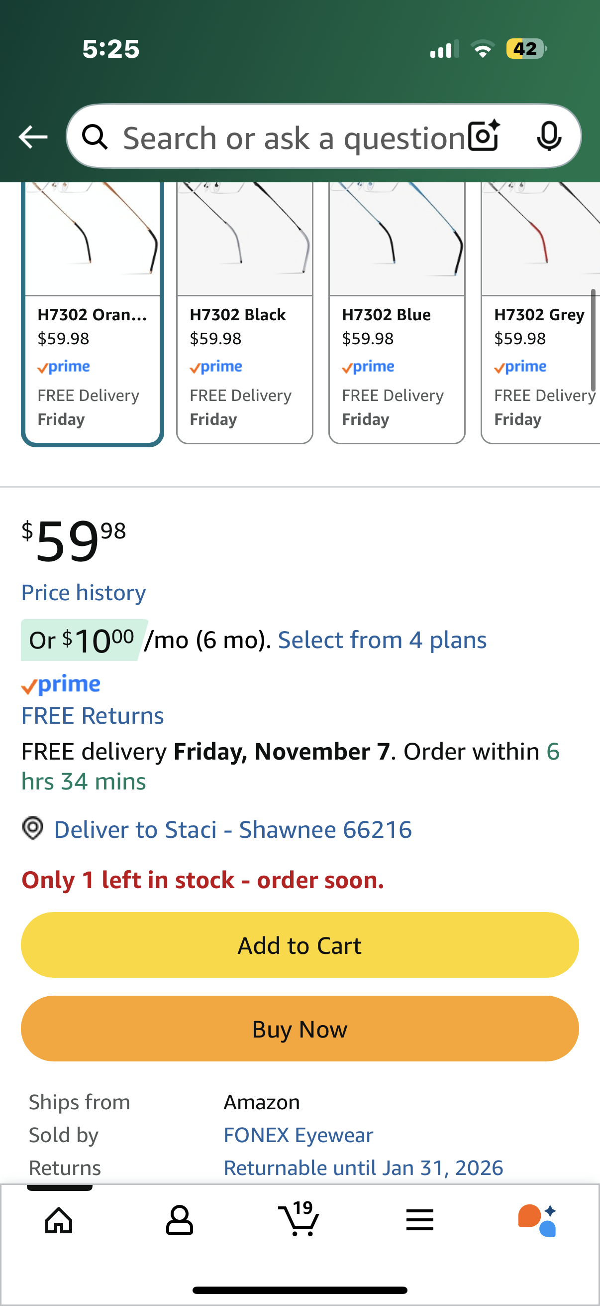600x1306 pixels.
Task: Tap the search or ask a question field
Action: tap(294, 138)
